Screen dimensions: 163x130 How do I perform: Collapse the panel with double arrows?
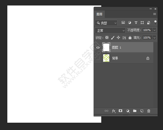point(150,9)
